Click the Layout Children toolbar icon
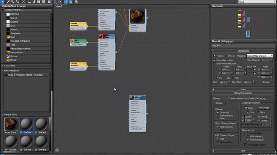The image size is (277, 155). pyautogui.click(x=60, y=2)
